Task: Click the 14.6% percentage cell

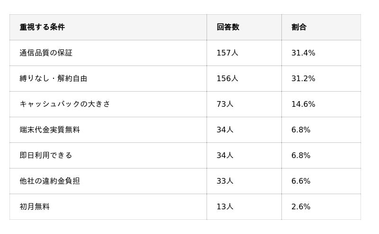Action: pos(303,104)
